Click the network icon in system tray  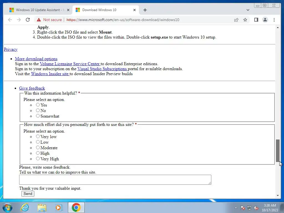pos(249,208)
